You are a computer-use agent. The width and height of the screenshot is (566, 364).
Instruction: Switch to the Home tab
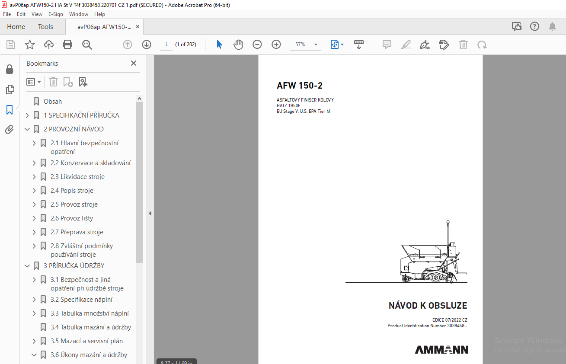pyautogui.click(x=16, y=27)
